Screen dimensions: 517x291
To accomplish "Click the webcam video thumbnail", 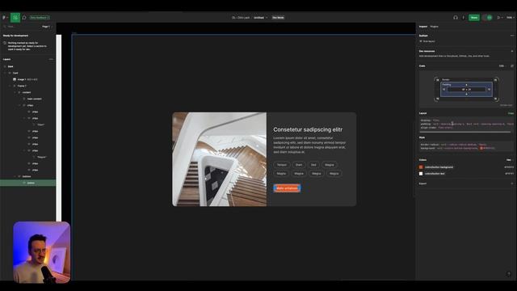I will [41, 252].
